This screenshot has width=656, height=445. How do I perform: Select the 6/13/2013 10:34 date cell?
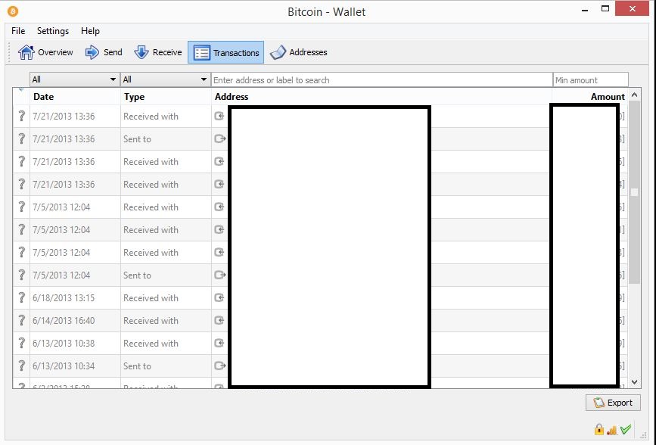coord(75,366)
